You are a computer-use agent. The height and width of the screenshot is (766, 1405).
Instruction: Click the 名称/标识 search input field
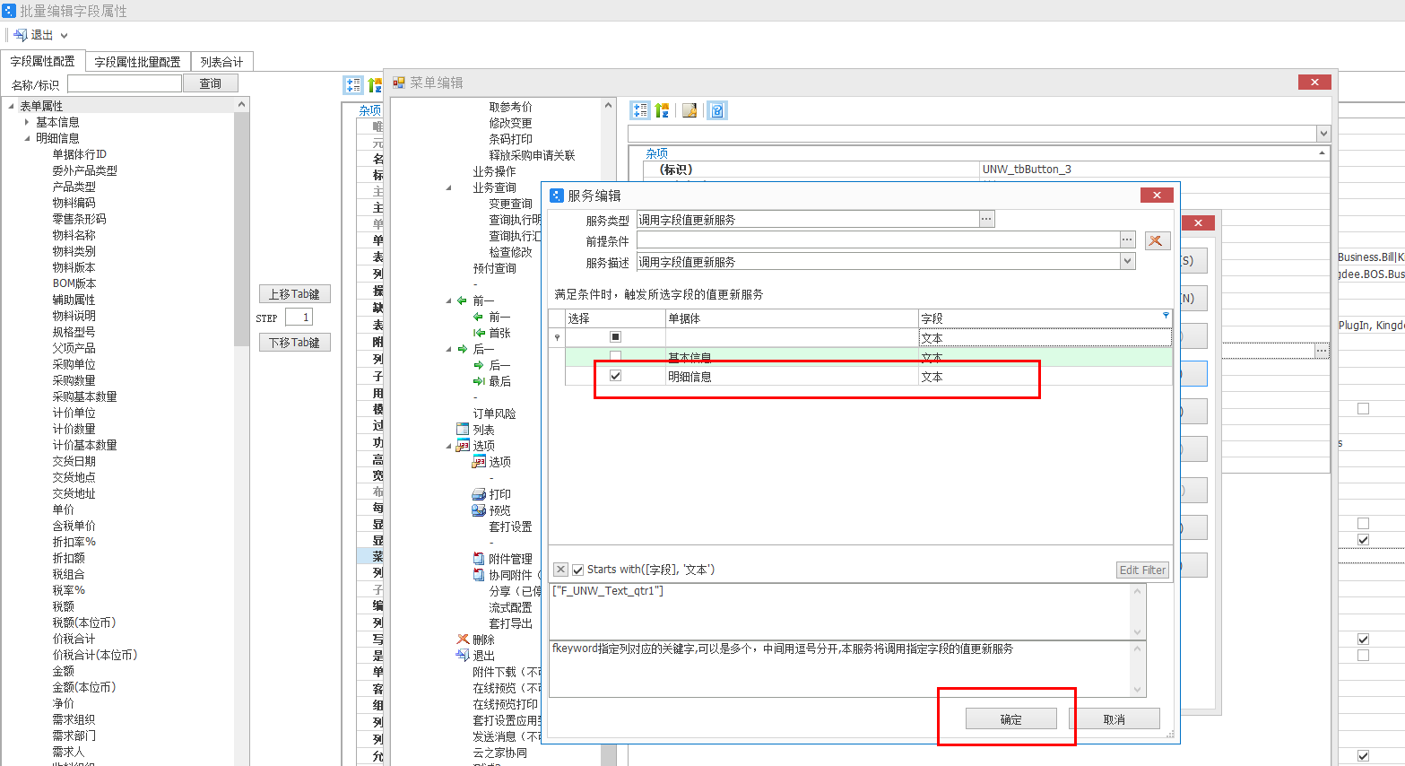(x=125, y=83)
